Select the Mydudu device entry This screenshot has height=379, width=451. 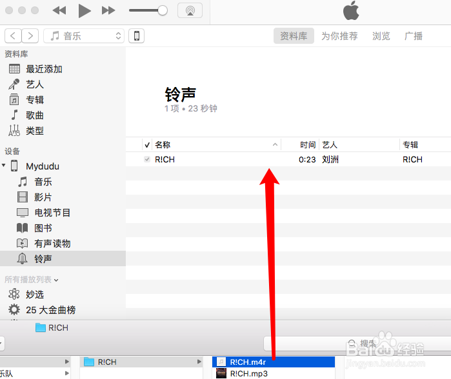click(43, 166)
